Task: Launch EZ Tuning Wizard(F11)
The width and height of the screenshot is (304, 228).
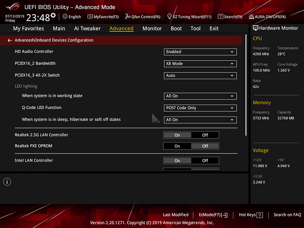Action: [x=189, y=17]
